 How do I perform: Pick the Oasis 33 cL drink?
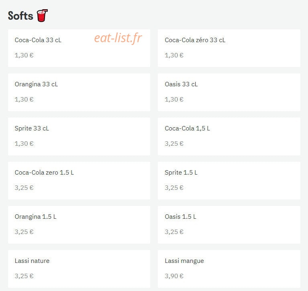(229, 92)
